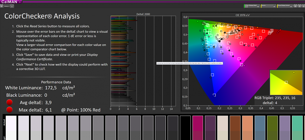This screenshot has width=305, height=140.
Task: Click the yellow zoom inset on CIE chart
Action: (x=286, y=82)
